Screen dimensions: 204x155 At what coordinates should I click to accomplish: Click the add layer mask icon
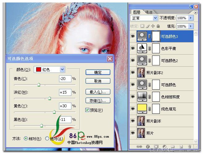(156, 147)
